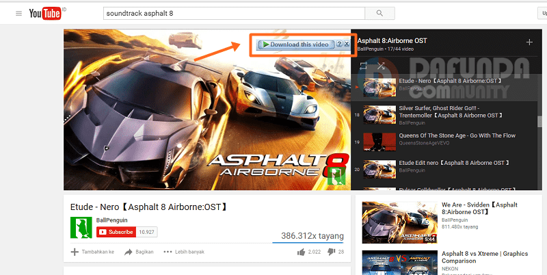Open Tambahkan ke add-to menu
The height and width of the screenshot is (275, 547).
92,252
